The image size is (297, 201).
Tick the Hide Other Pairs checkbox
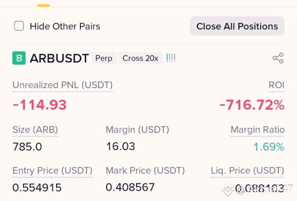pos(19,26)
